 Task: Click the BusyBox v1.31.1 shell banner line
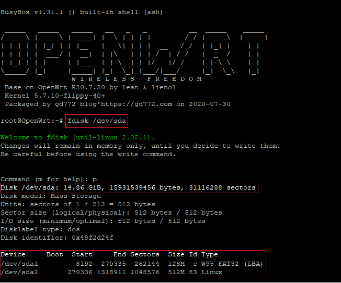coord(82,12)
